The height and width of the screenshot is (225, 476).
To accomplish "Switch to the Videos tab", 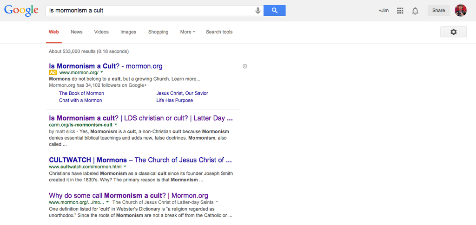I will tap(101, 32).
